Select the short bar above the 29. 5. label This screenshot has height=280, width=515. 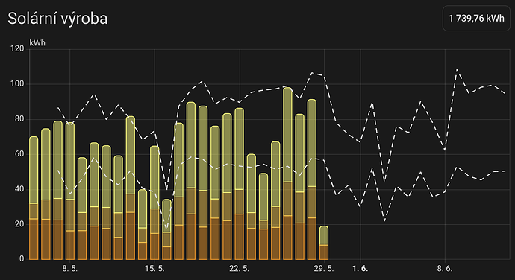(324, 243)
